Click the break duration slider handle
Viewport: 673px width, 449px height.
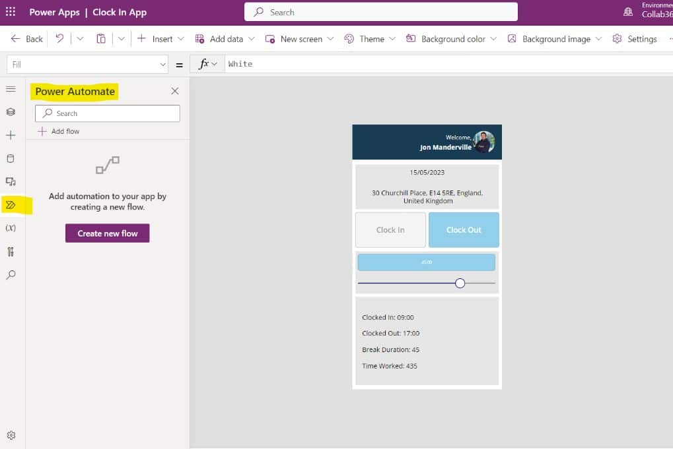coord(460,283)
